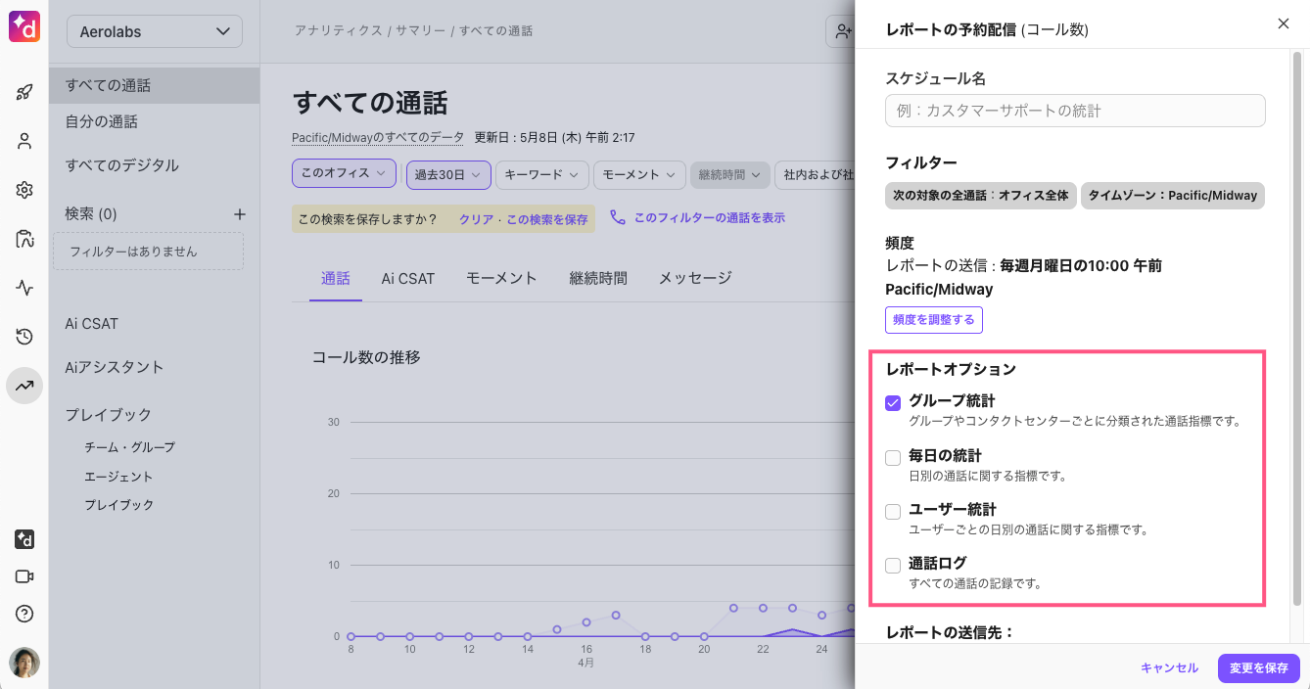Enable the ユーザー統計 checkbox
Image resolution: width=1310 pixels, height=689 pixels.
click(893, 511)
